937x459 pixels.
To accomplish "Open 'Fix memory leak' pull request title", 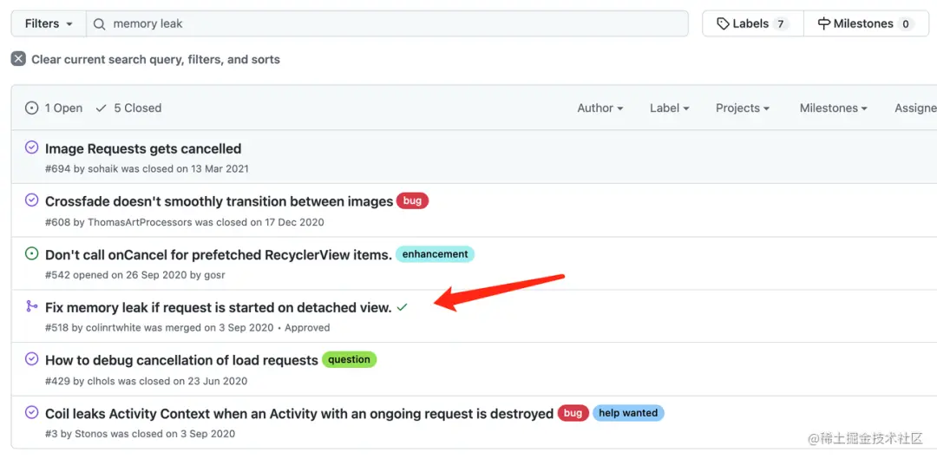I will coord(218,307).
